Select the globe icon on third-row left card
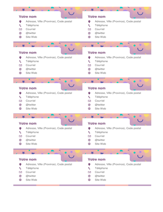The height and width of the screenshot is (212, 163). coord(20,108)
